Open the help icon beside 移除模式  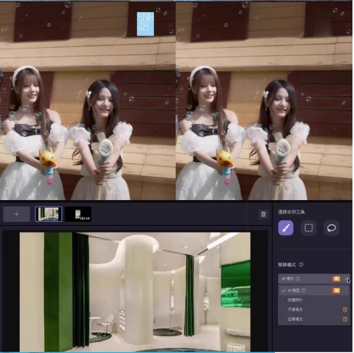(x=302, y=265)
